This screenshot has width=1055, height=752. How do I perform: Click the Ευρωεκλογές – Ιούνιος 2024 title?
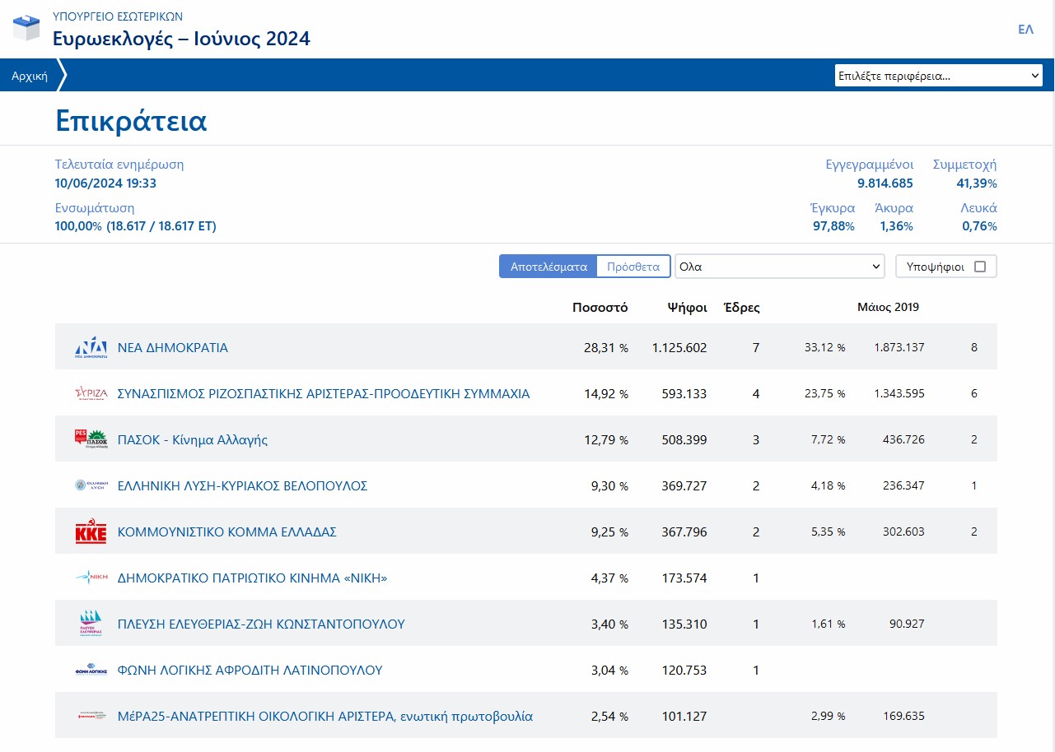pyautogui.click(x=181, y=39)
